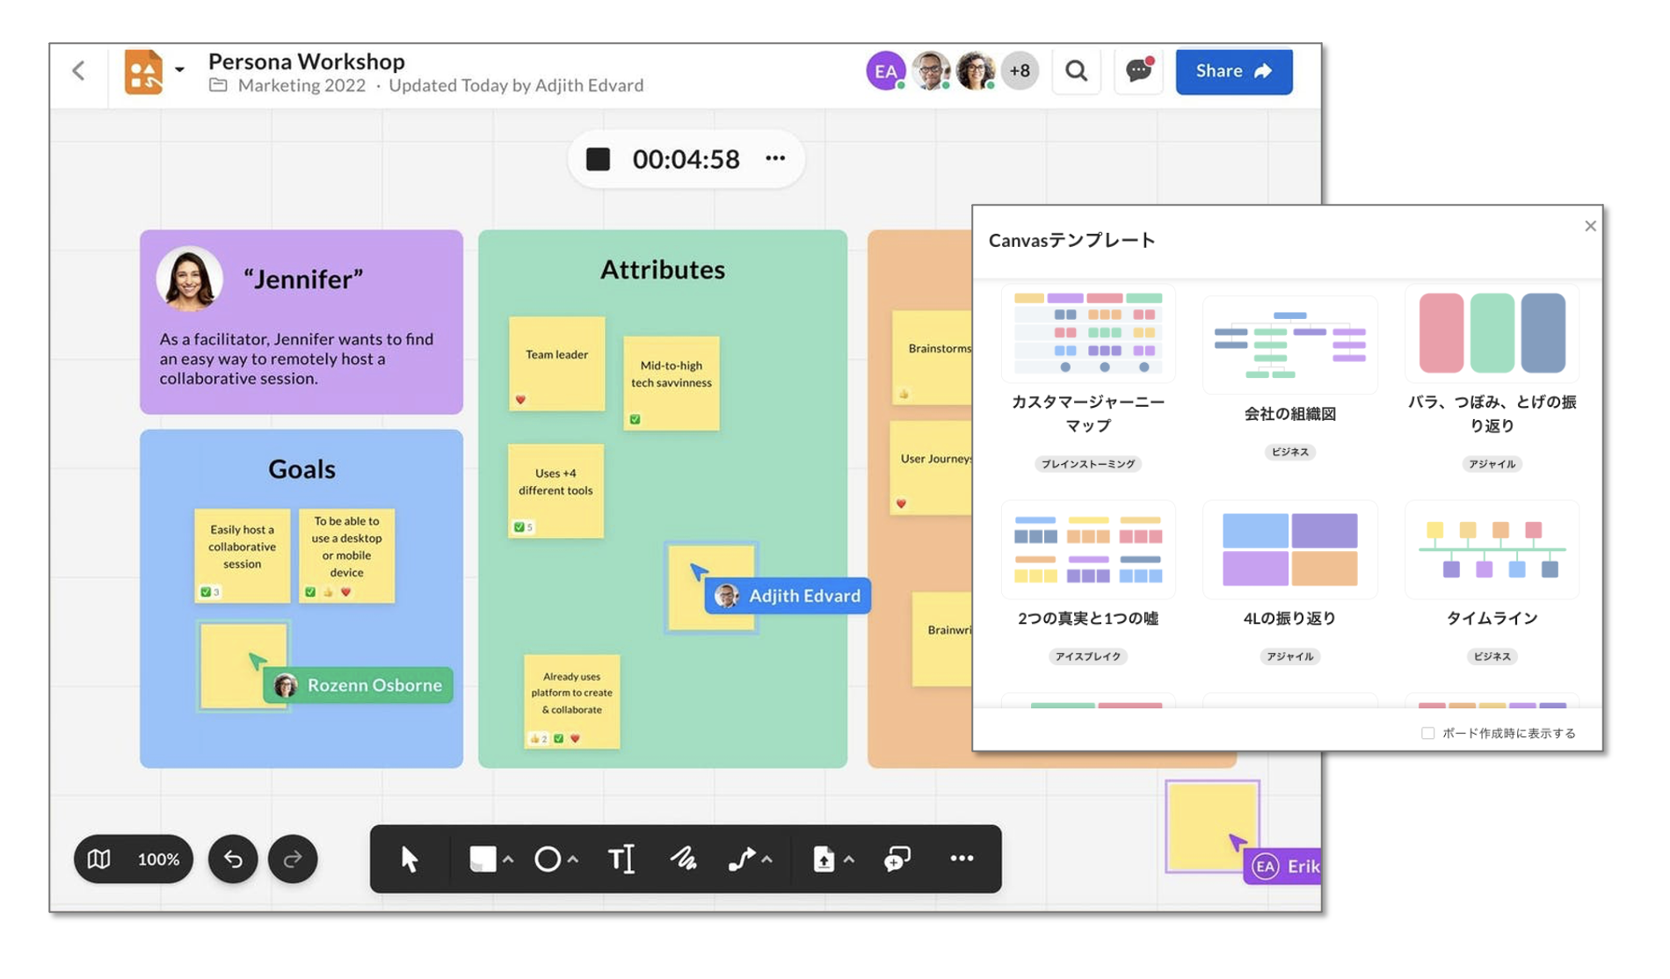Select the text tool

click(620, 859)
